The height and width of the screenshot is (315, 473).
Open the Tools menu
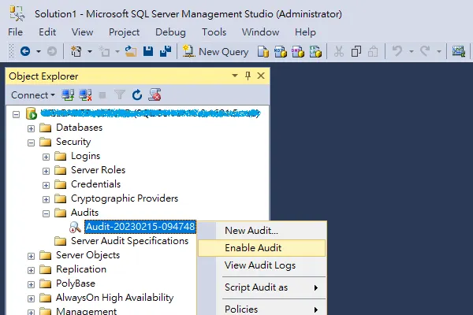[214, 32]
